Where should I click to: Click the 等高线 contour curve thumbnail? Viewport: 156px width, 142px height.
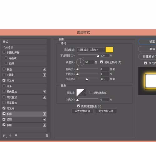click(x=80, y=93)
